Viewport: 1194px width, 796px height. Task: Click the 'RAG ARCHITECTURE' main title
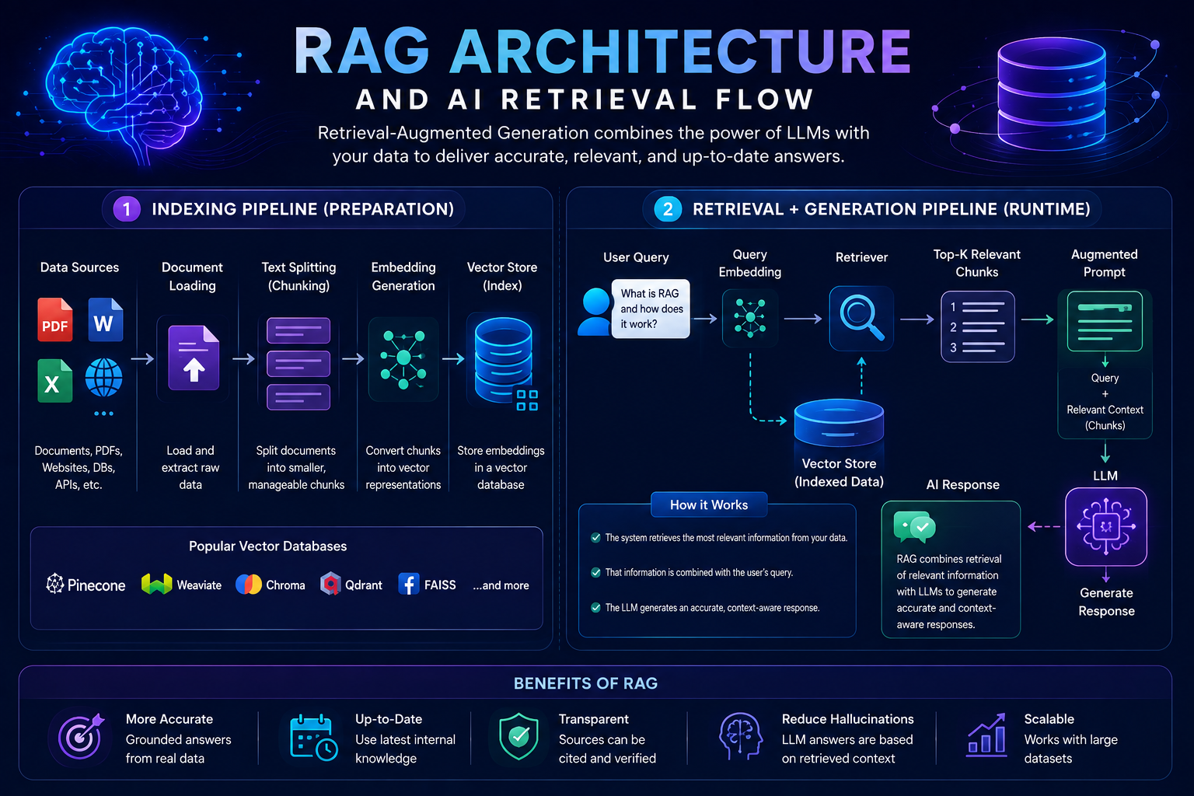[602, 51]
